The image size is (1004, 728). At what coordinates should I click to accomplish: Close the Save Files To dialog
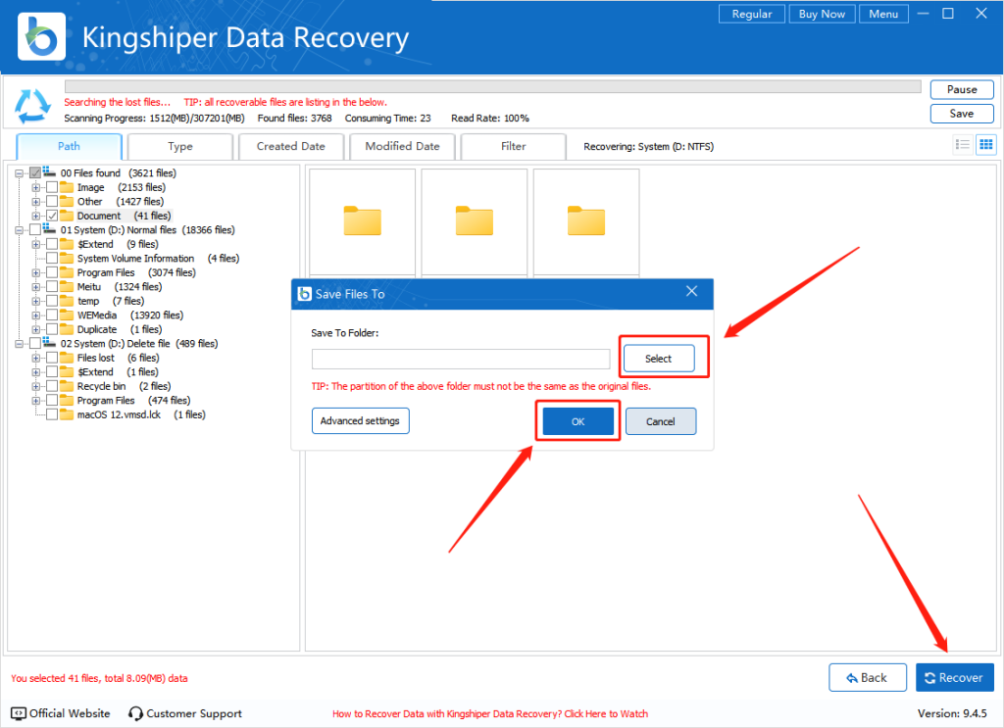(x=691, y=292)
